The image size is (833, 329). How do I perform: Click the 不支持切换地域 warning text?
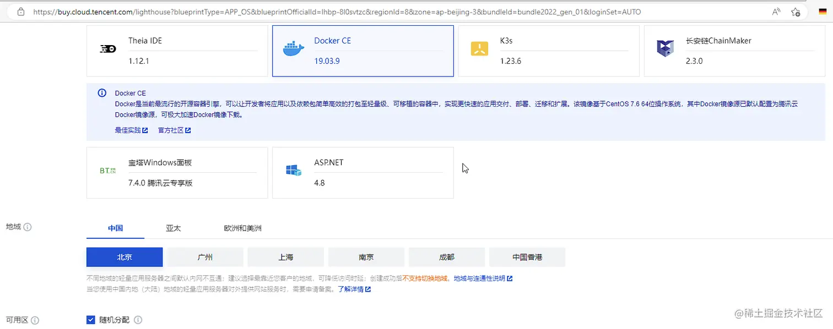(426, 278)
